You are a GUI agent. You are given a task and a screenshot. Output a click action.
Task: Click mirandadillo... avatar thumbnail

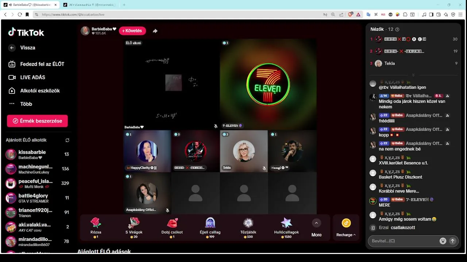(x=11, y=242)
